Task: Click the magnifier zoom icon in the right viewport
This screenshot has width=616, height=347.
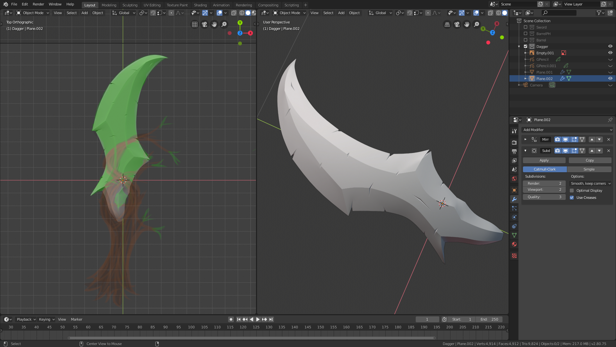Action: 477,24
